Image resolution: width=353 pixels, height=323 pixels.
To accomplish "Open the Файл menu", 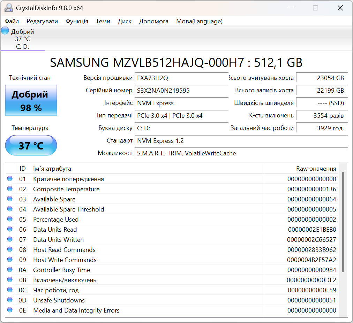I will point(12,21).
